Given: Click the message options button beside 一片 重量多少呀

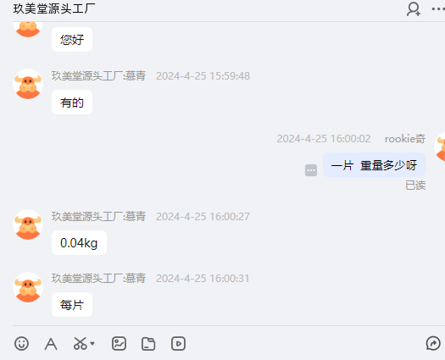Looking at the screenshot, I should (x=311, y=170).
